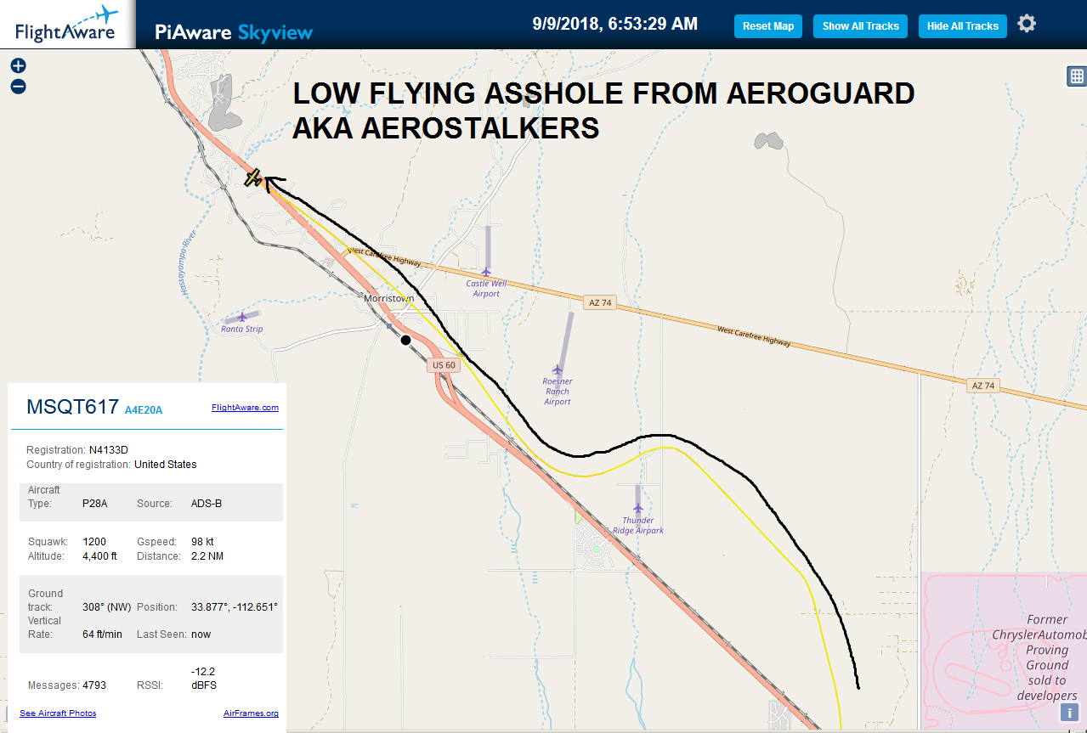Viewport: 1087px width, 733px height.
Task: Open the FlightAware.com link
Action: click(245, 408)
